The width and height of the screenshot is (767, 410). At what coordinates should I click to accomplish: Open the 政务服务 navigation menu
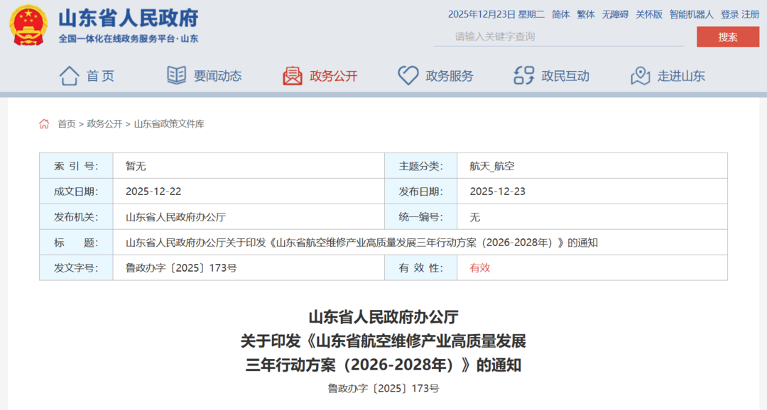click(449, 76)
